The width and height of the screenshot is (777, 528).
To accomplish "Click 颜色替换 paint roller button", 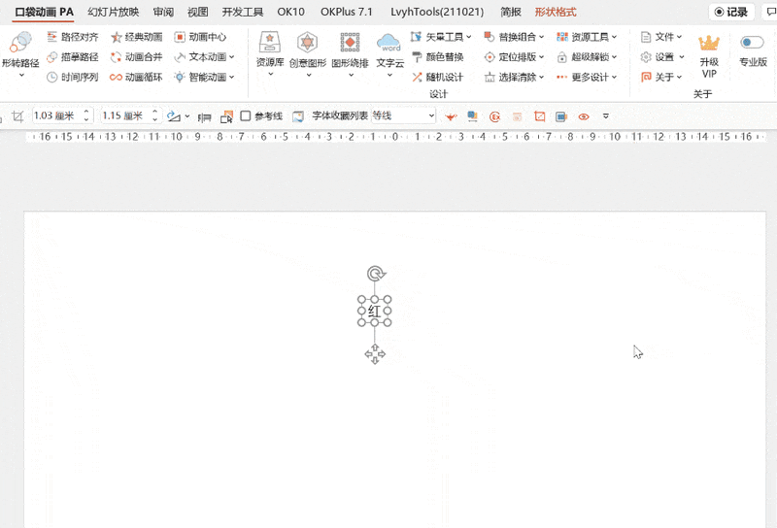I will (x=438, y=57).
